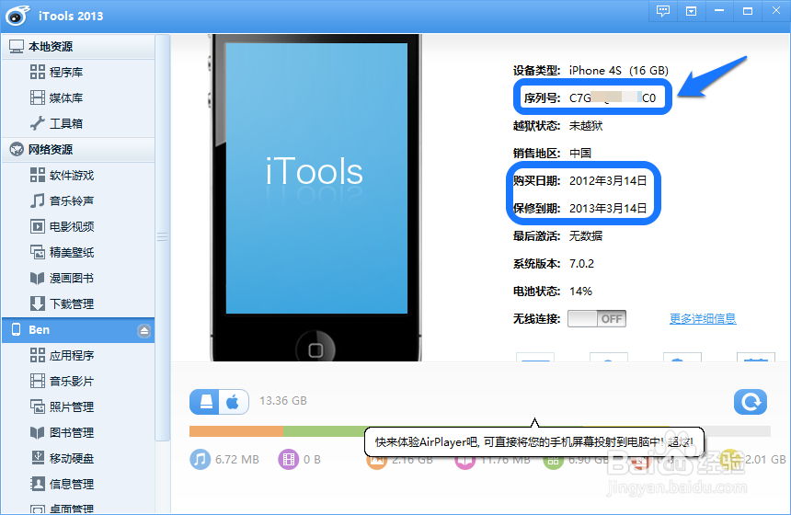Screen dimensions: 791x515
Task: Eject the Ben device using eject icon
Action: pos(143,331)
